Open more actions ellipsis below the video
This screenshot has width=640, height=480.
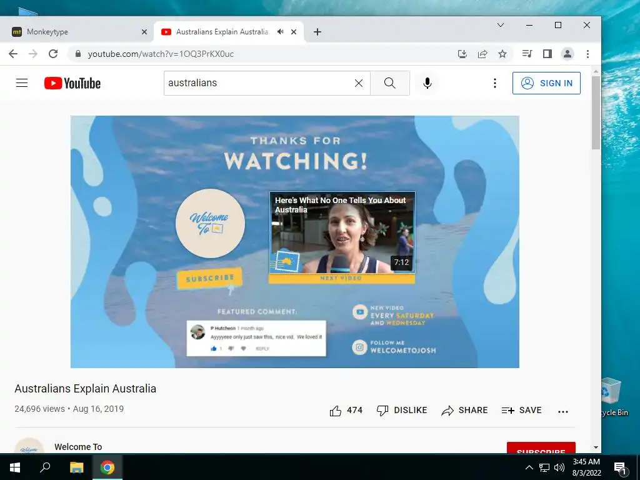coord(563,411)
